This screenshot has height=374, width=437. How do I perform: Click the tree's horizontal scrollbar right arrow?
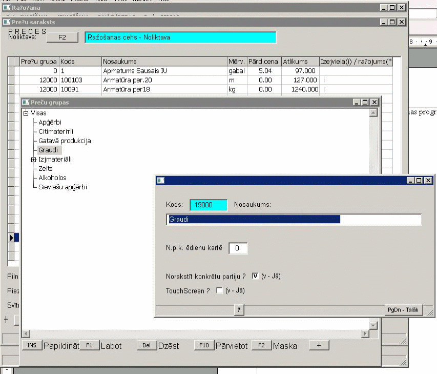(x=365, y=333)
